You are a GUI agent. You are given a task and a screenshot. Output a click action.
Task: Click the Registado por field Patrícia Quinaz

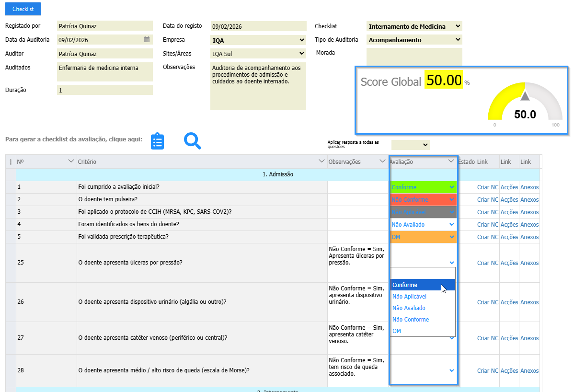(x=105, y=26)
